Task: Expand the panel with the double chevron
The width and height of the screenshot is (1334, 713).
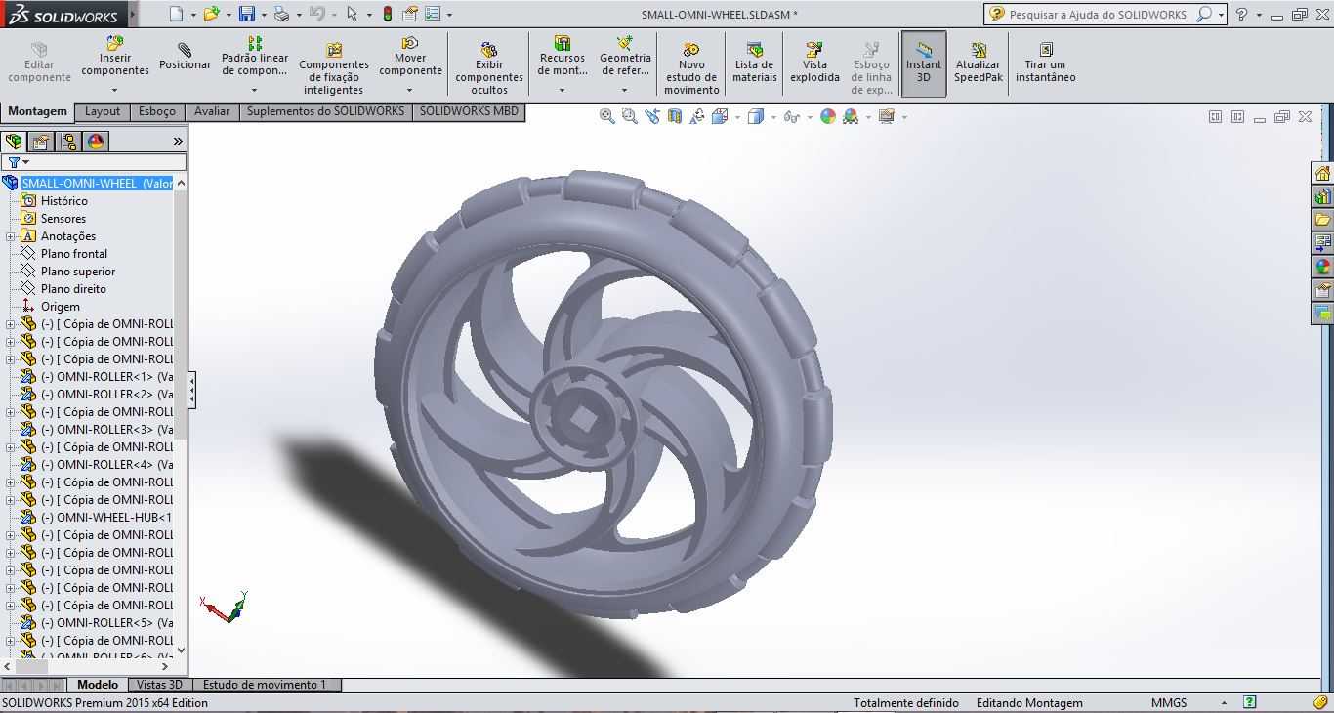Action: (x=178, y=142)
